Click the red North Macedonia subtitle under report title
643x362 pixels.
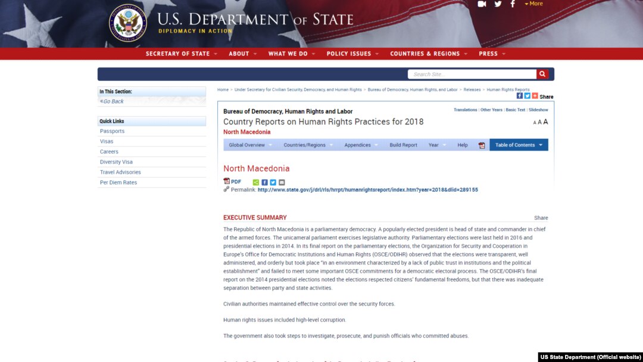247,132
